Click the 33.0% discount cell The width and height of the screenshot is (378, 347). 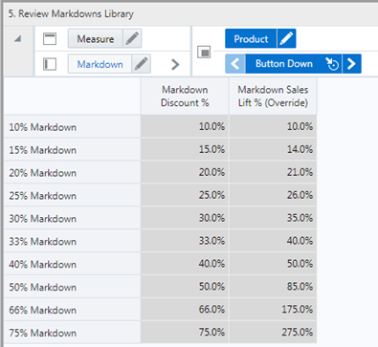pos(185,241)
